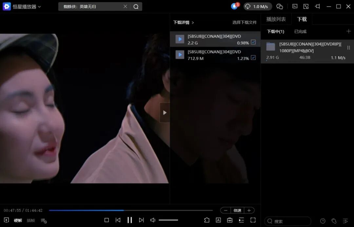
Task: Expand 下载详情 chevron
Action: 193,23
